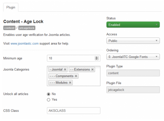Focus the CSS Class input field
Viewport: 164px width, 121px height.
74,111
